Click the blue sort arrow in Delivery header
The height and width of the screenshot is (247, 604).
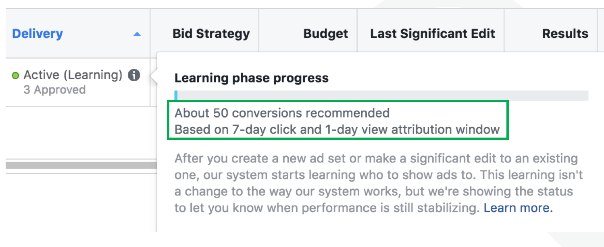click(137, 34)
